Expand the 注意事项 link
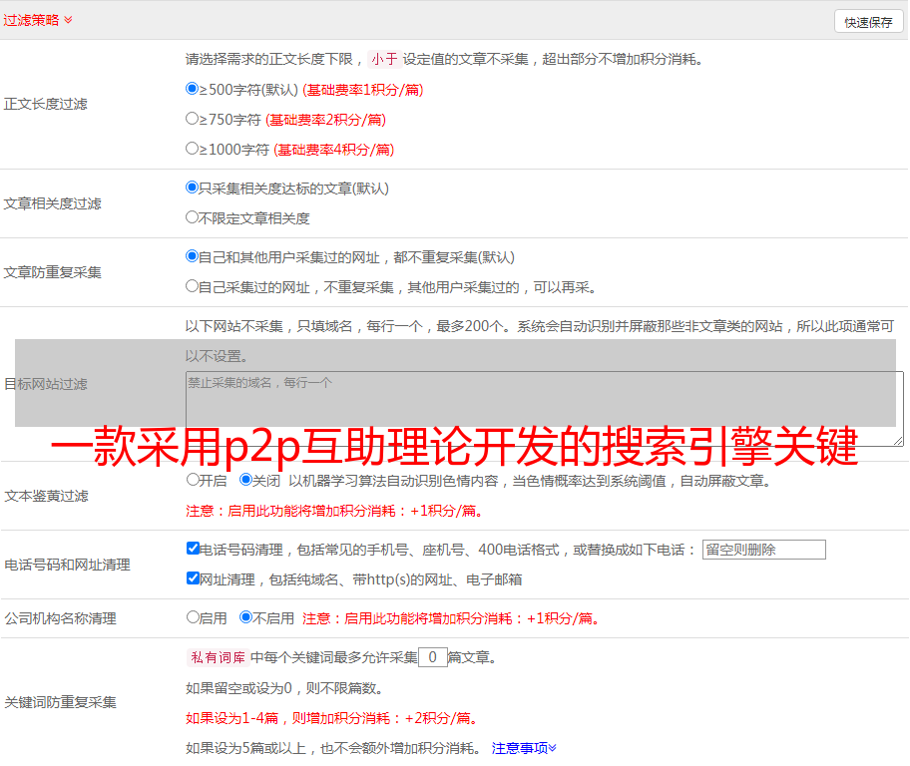Screen dimensions: 910x766 [x=524, y=748]
